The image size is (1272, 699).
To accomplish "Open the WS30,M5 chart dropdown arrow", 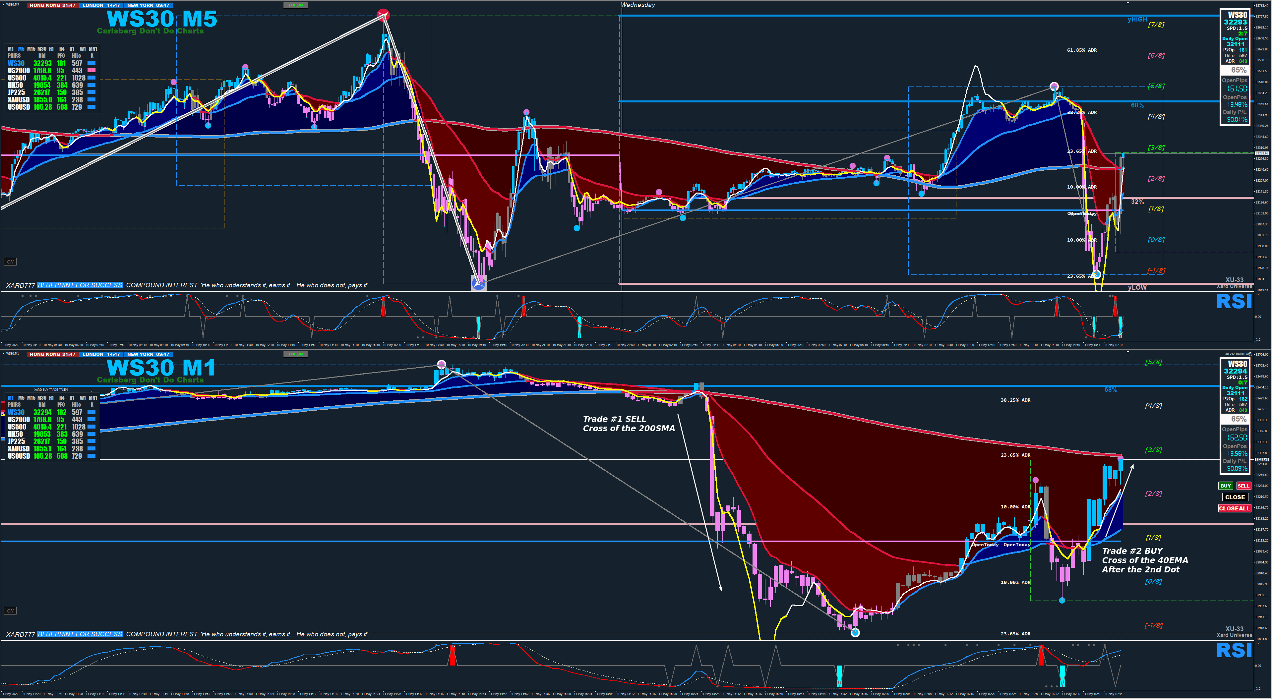I will click(3, 4).
